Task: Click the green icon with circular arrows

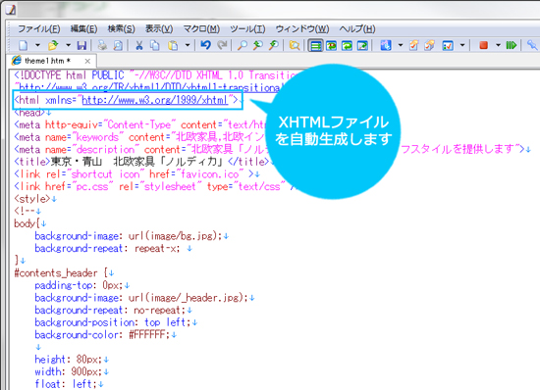Action: 347,45
